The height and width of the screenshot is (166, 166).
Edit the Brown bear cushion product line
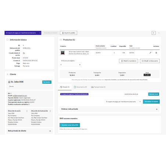(x=150, y=53)
